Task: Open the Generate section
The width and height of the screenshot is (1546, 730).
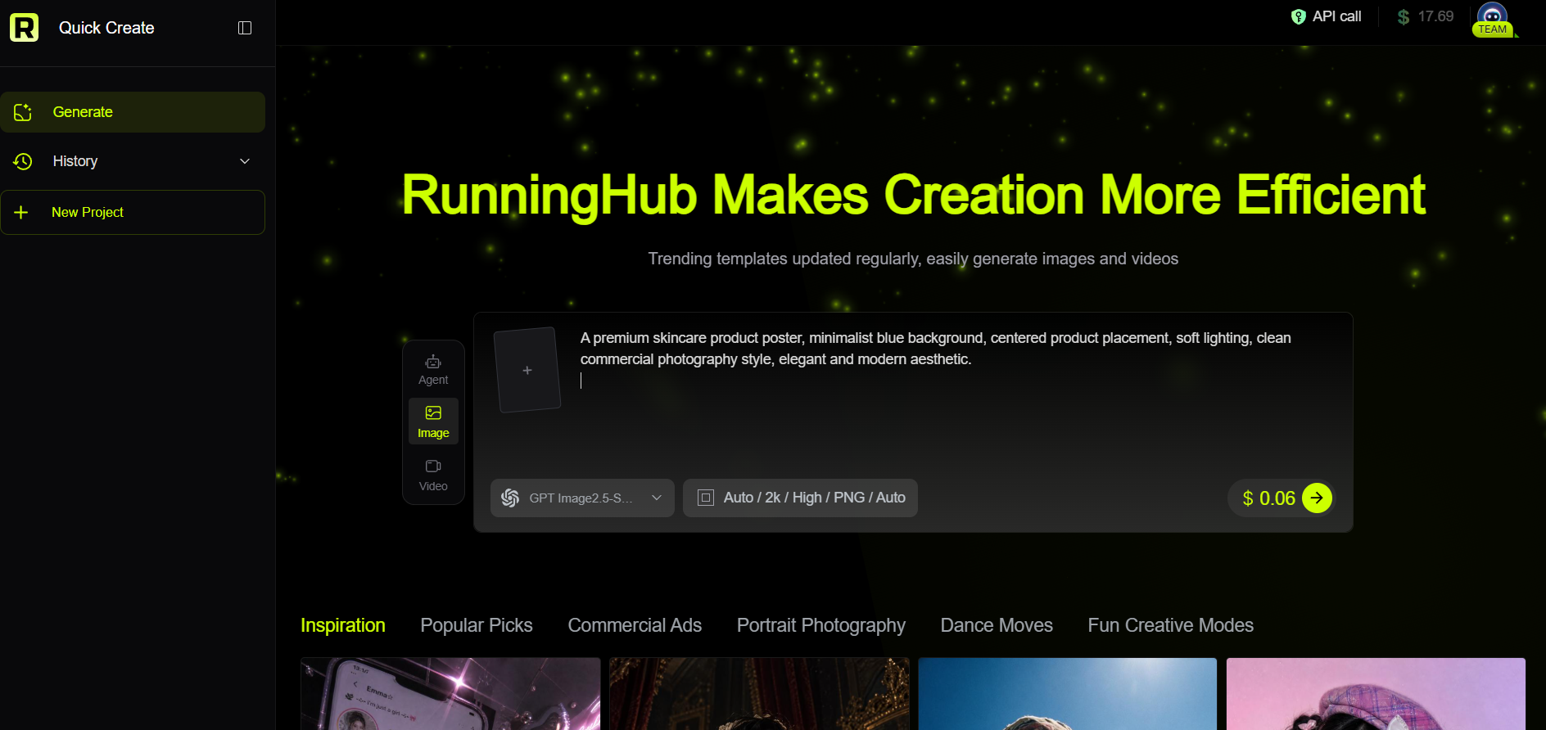Action: (133, 112)
